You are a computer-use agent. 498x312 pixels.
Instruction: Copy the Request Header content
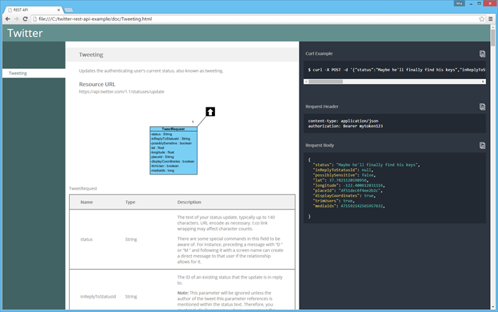click(482, 107)
